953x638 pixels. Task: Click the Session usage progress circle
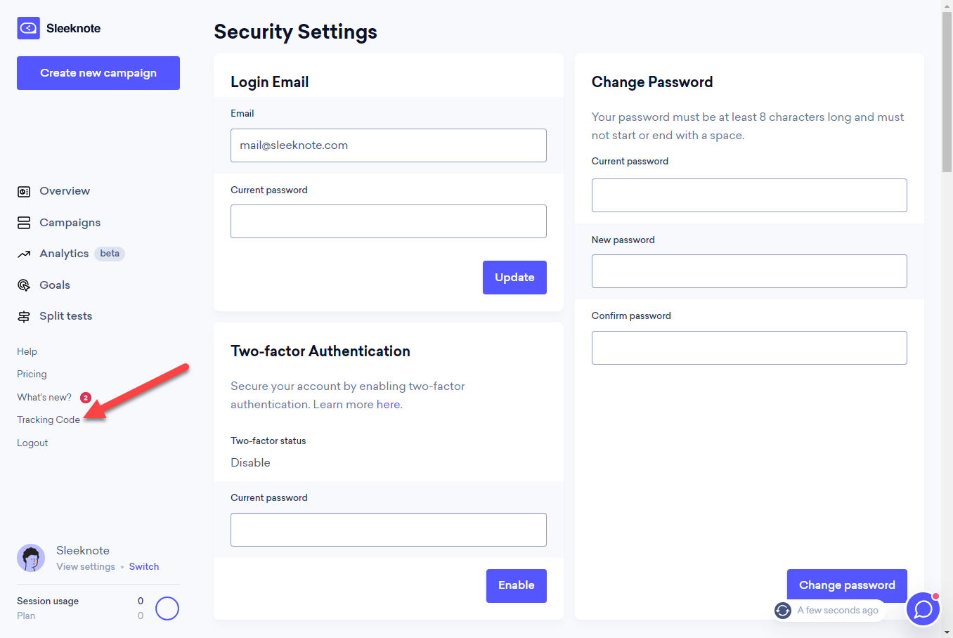(x=167, y=608)
